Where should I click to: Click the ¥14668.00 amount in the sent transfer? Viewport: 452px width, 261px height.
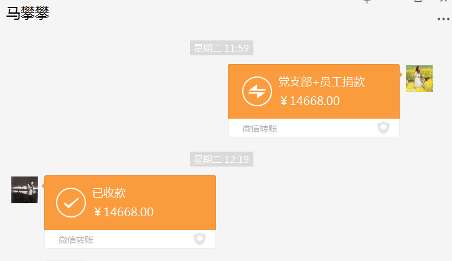tap(310, 101)
